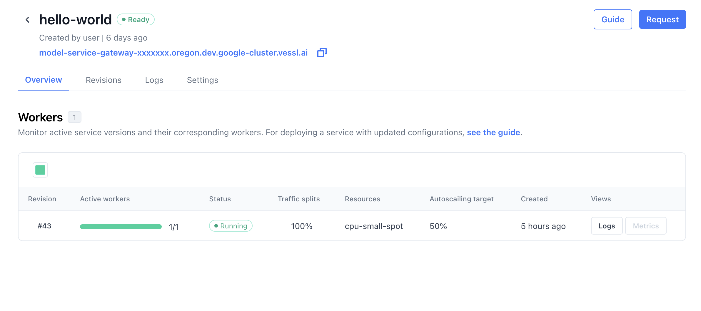
Task: Open the Revisions tab
Action: coord(104,80)
